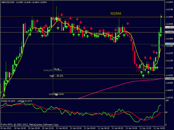The image size is (174, 130).
Task: Select the High - 38.2% level label
Action: [56, 76]
